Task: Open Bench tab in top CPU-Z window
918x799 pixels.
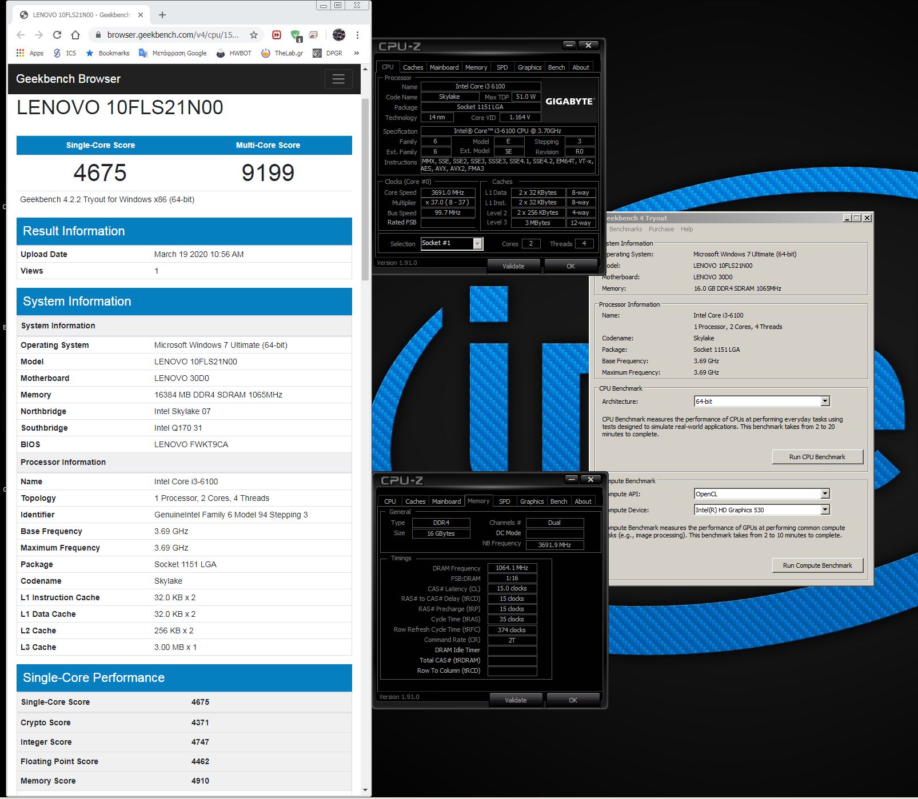Action: click(x=556, y=67)
